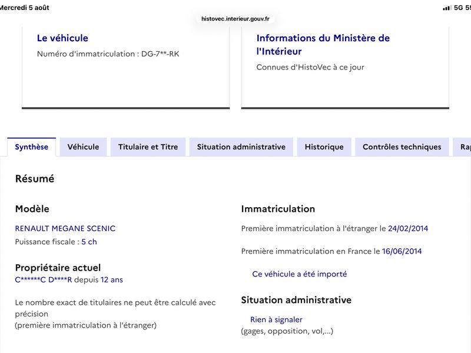Click the histovec.interieur.gouv.fr address bar

(x=235, y=19)
